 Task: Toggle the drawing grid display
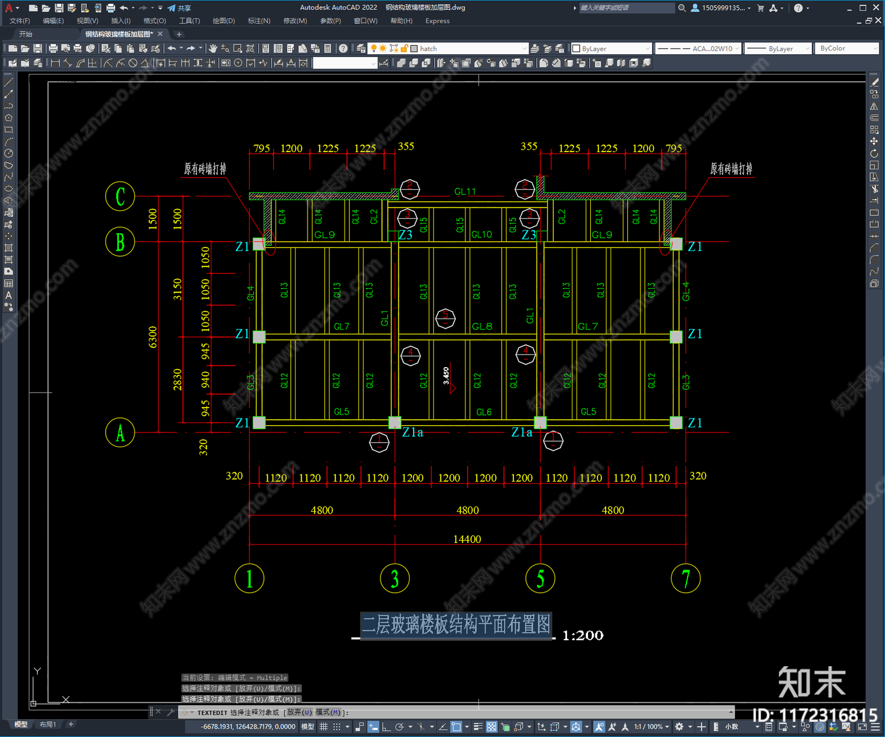tap(324, 726)
